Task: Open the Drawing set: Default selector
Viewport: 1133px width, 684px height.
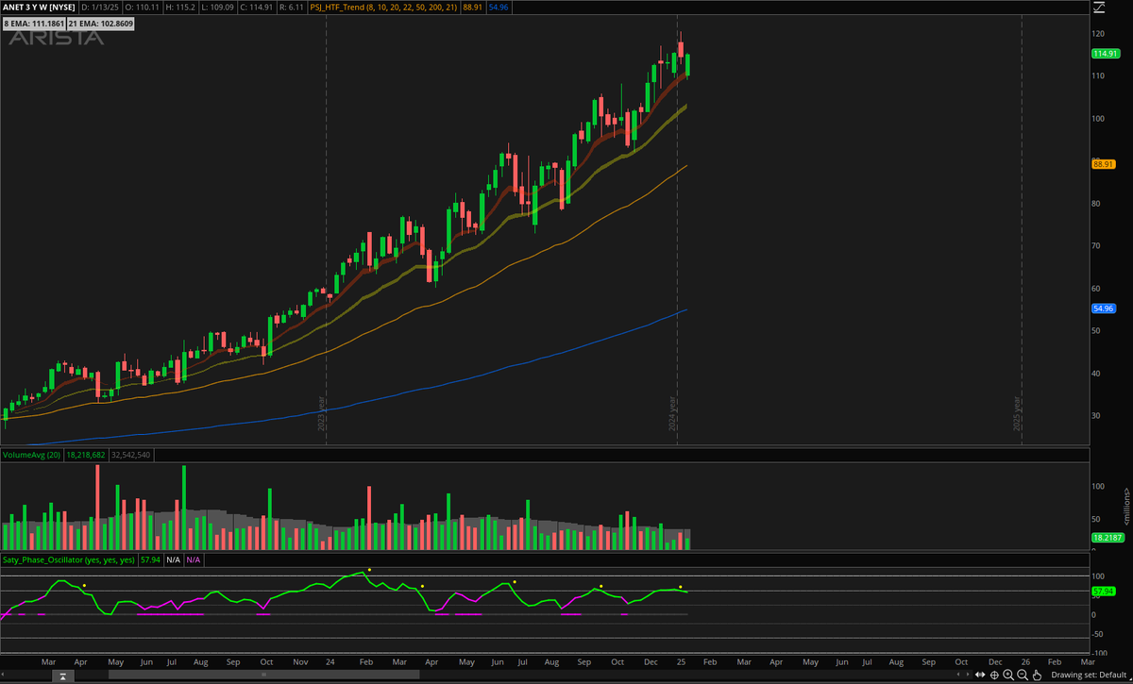Action: click(1089, 675)
